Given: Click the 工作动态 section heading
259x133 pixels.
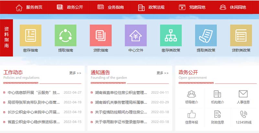Looking at the screenshot, I should click(x=13, y=72).
